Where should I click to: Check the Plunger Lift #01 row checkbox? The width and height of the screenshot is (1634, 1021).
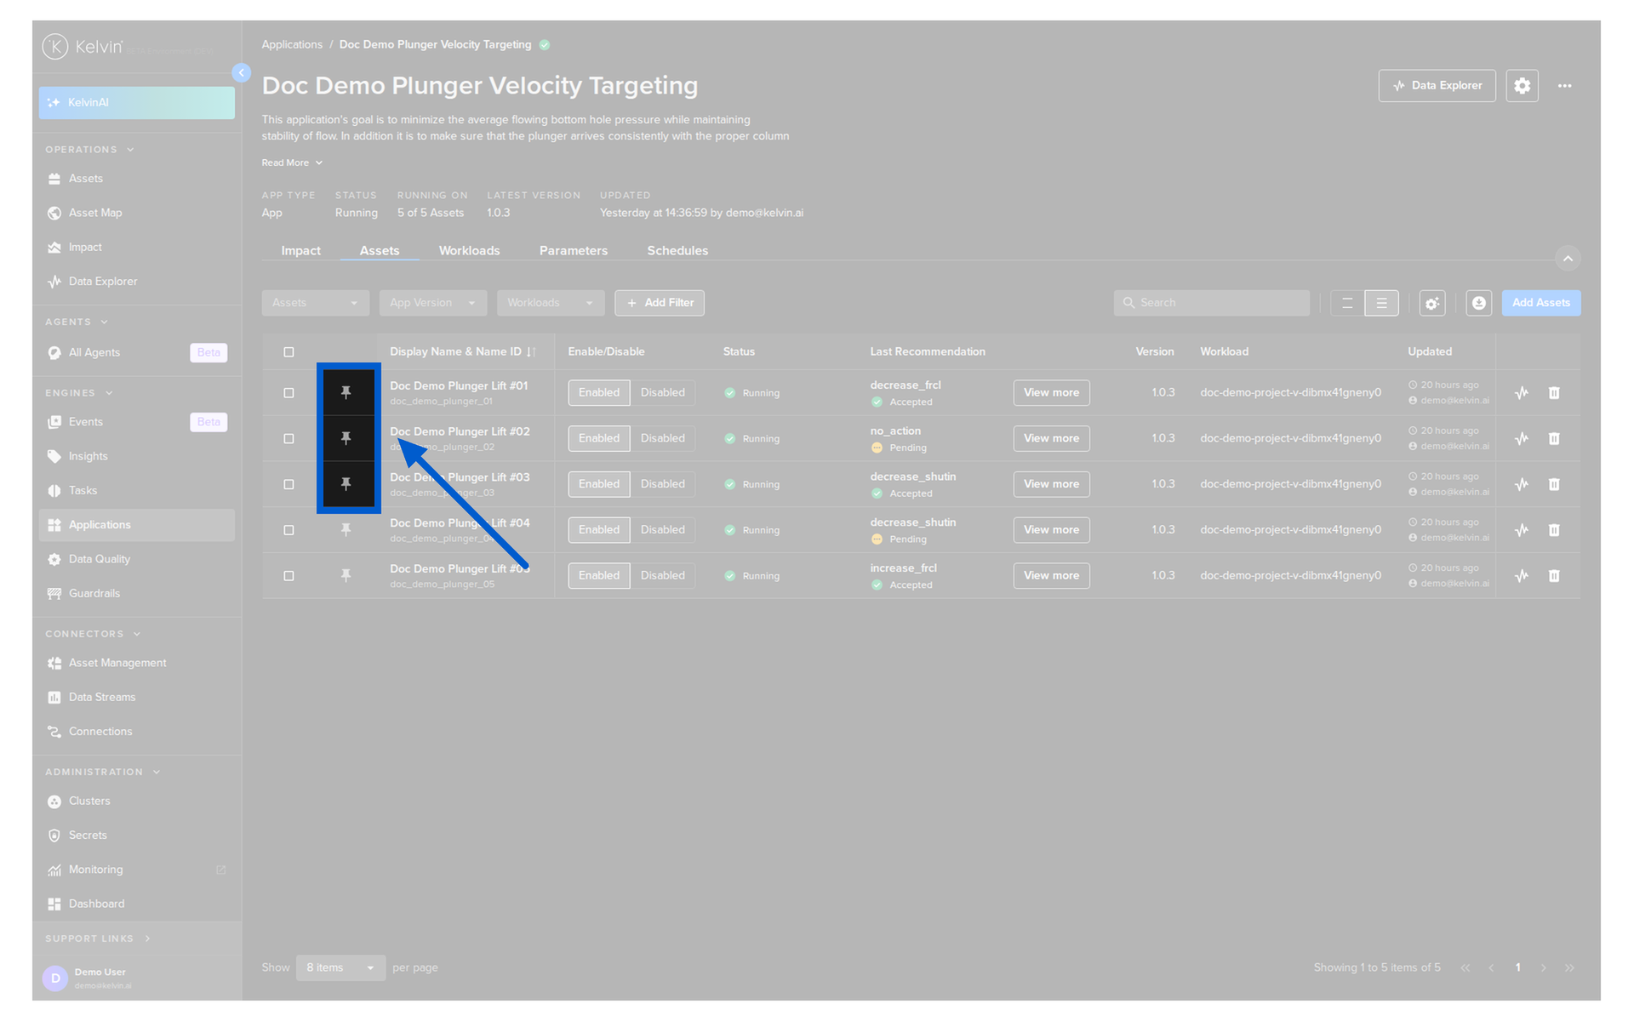[x=289, y=393]
